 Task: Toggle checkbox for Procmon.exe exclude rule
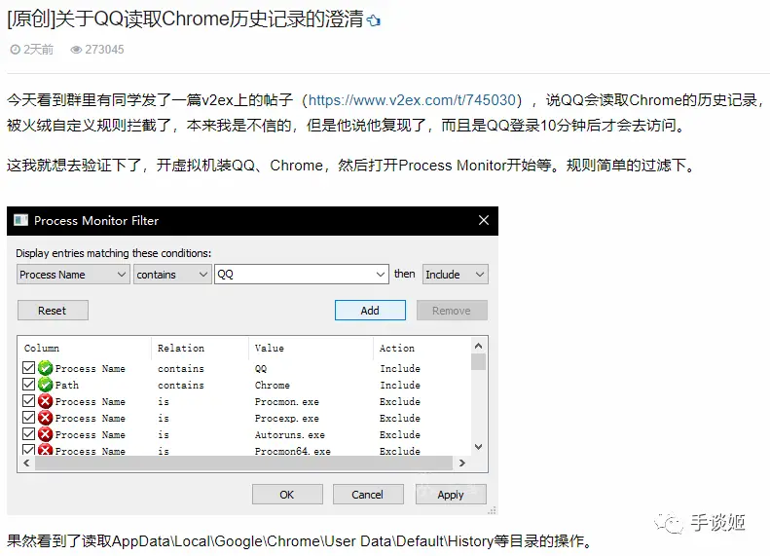(28, 401)
